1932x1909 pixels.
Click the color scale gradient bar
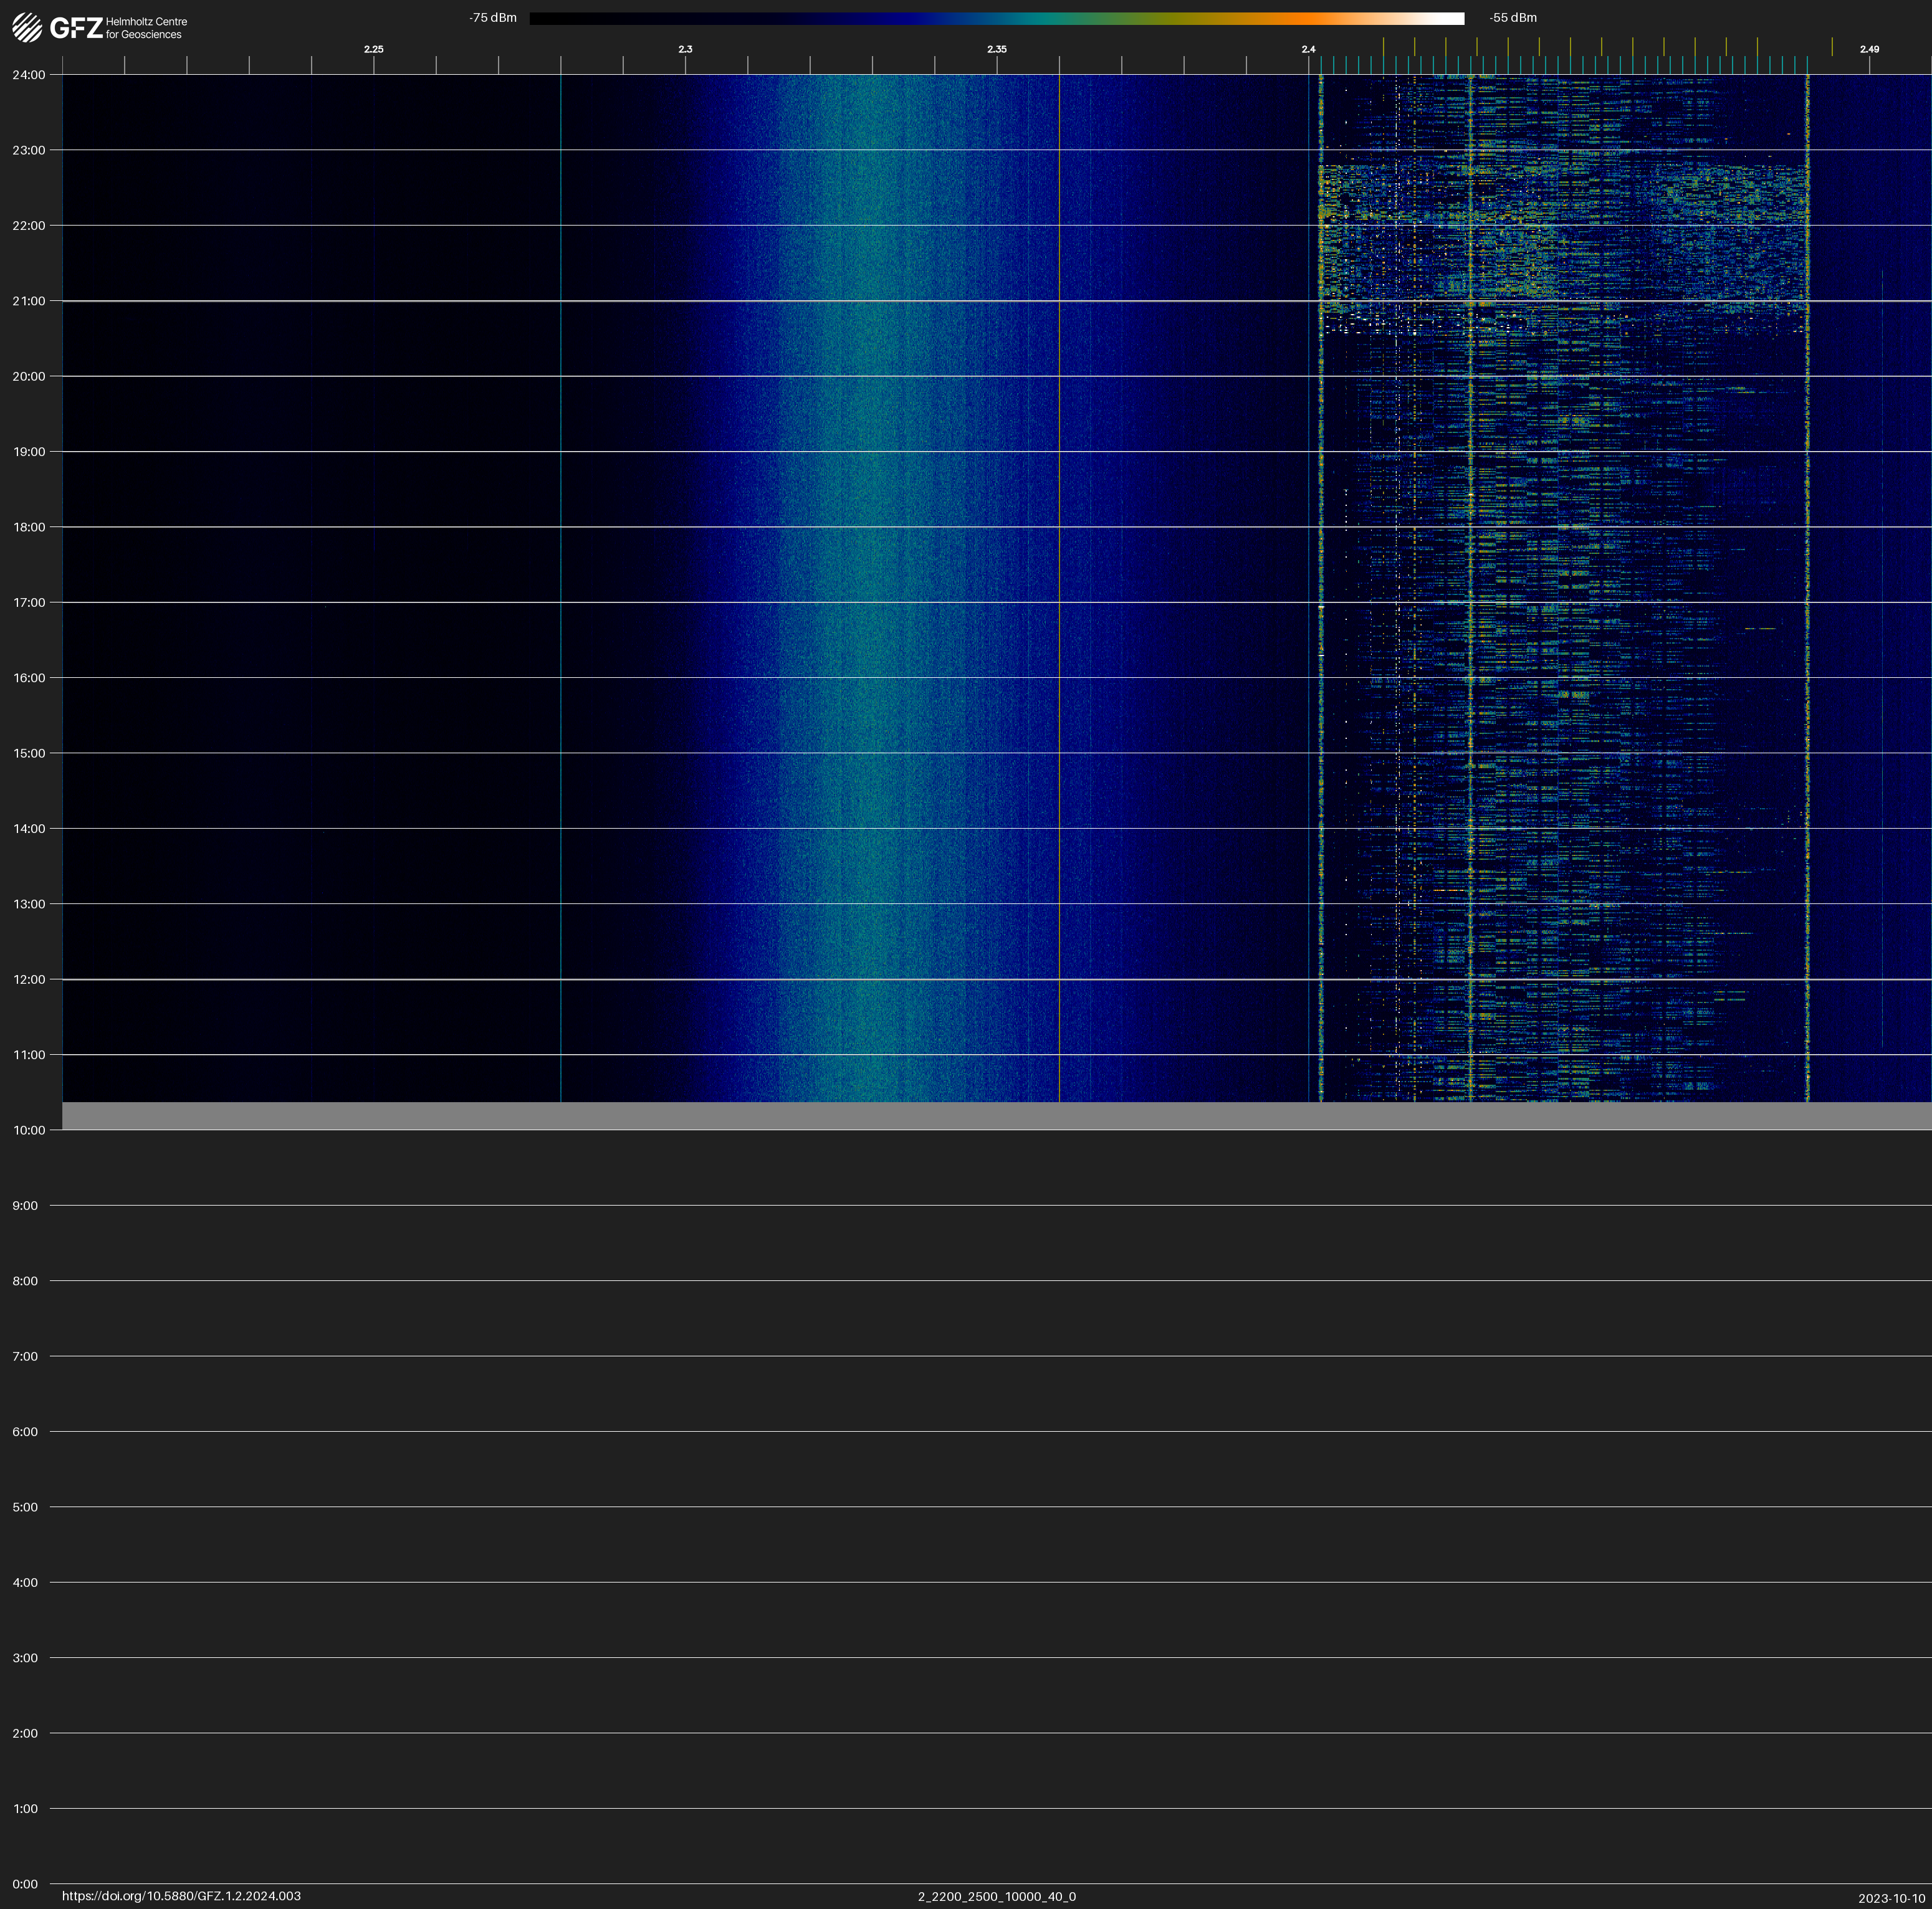tap(996, 18)
